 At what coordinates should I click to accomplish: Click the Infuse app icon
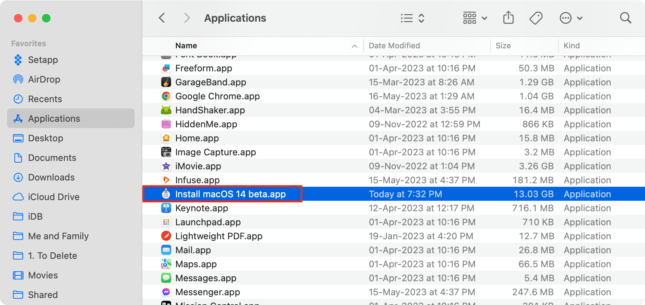(x=166, y=180)
